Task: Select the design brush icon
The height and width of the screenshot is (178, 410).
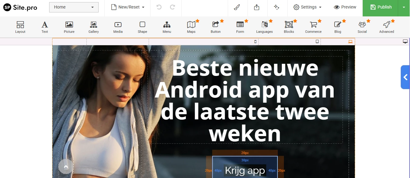Action: [x=238, y=7]
